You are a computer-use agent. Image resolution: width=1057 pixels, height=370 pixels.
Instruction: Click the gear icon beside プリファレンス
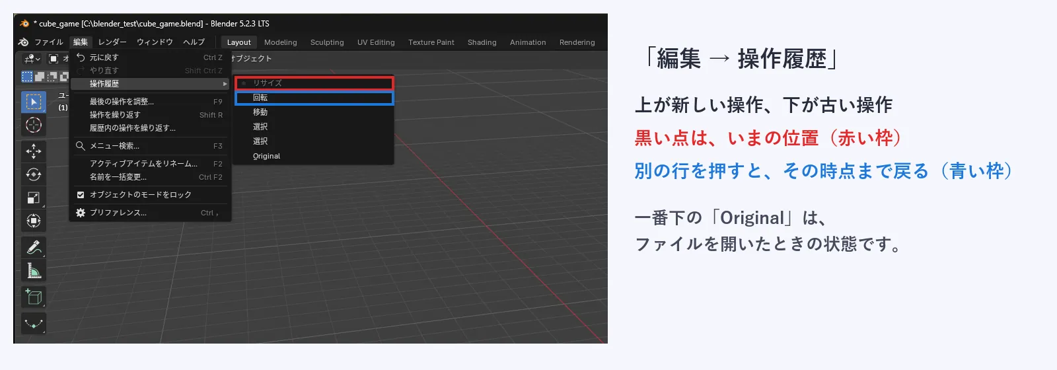point(81,213)
